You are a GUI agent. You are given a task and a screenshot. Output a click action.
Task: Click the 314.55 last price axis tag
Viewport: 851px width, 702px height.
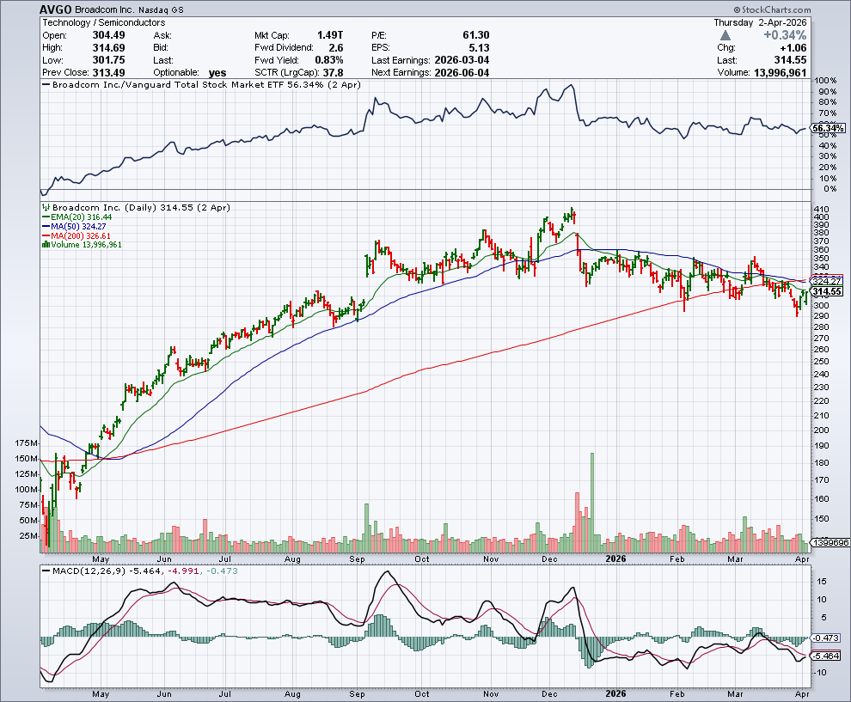(827, 292)
